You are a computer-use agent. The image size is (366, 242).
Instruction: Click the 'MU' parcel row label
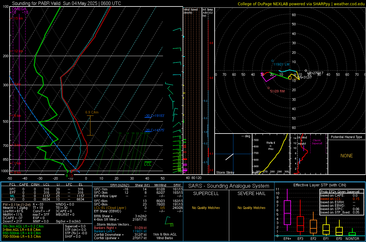12,199
